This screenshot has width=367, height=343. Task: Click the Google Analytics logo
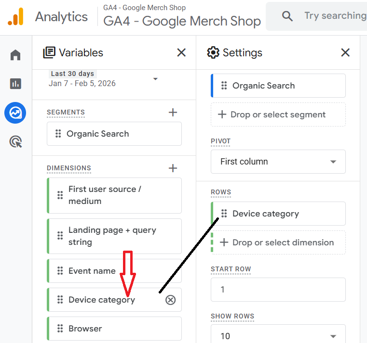[15, 17]
